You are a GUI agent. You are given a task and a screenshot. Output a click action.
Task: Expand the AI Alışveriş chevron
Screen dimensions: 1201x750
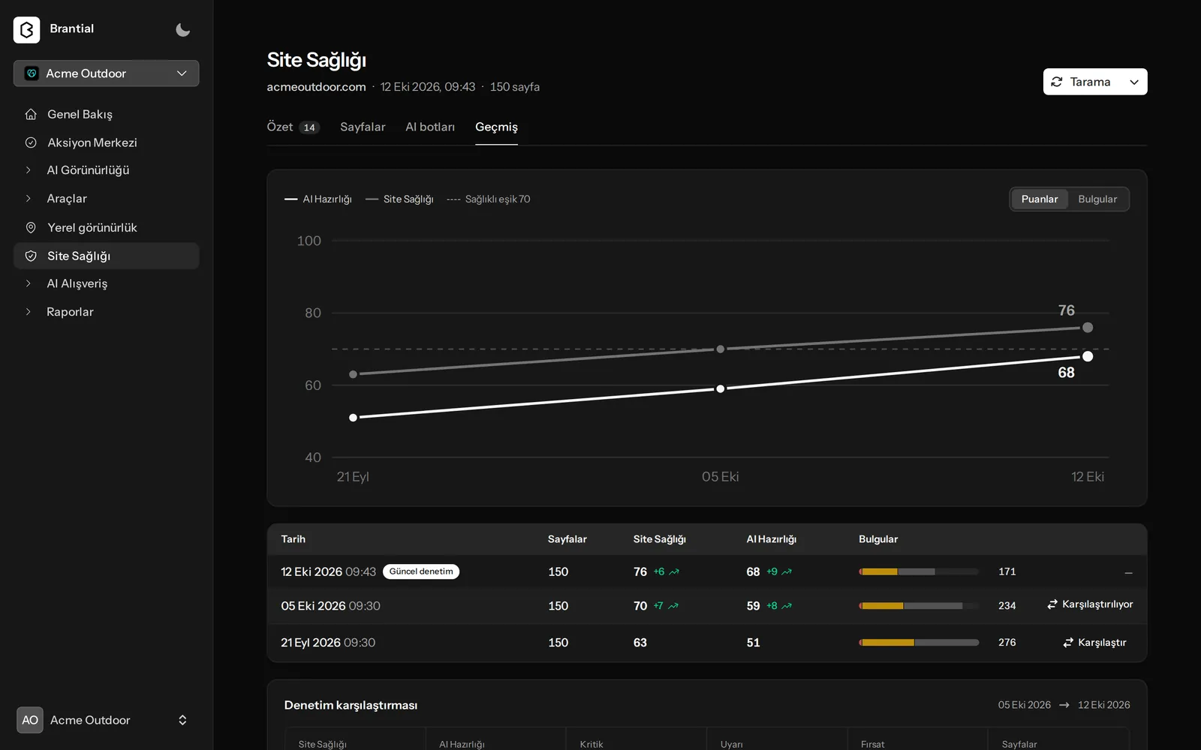tap(29, 283)
